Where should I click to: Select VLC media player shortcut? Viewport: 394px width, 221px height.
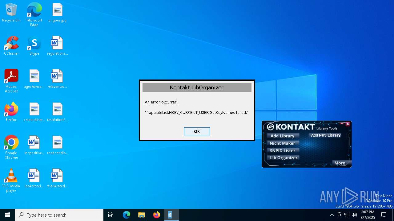[x=11, y=180]
